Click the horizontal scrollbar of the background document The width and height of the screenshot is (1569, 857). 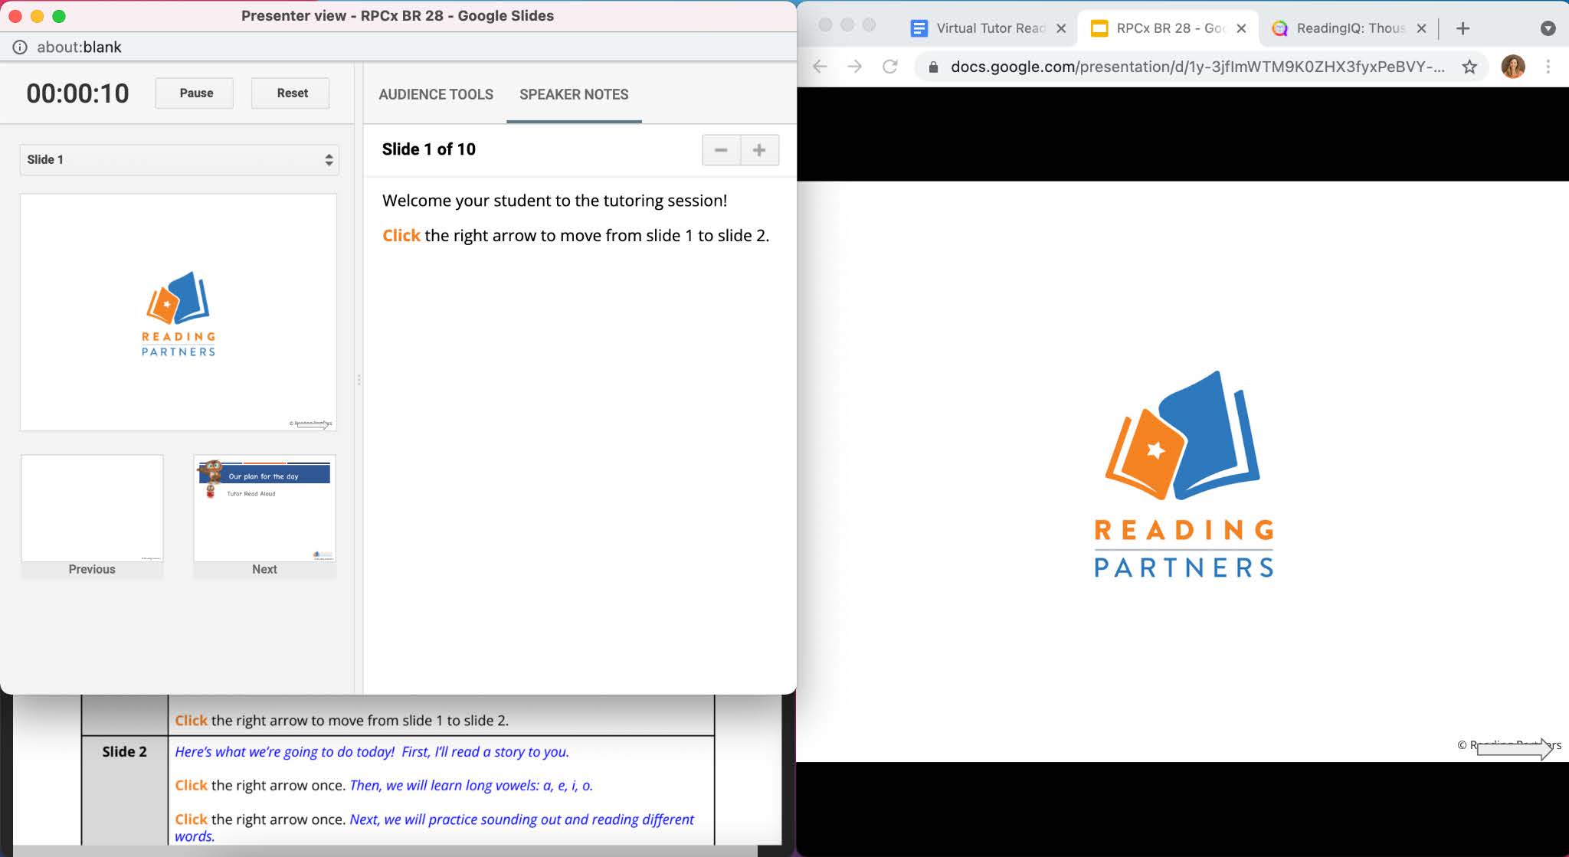click(x=385, y=851)
